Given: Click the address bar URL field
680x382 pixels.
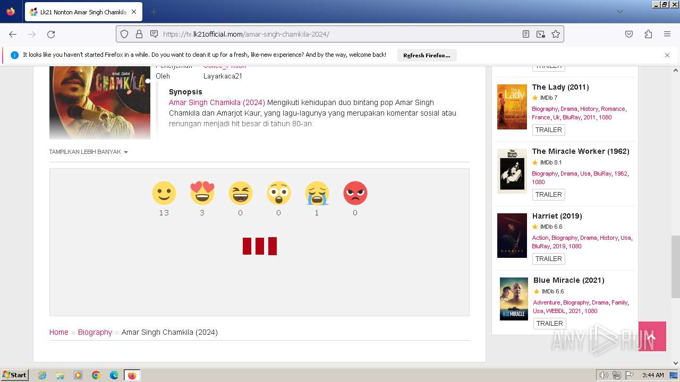Looking at the screenshot, I should pyautogui.click(x=340, y=34).
